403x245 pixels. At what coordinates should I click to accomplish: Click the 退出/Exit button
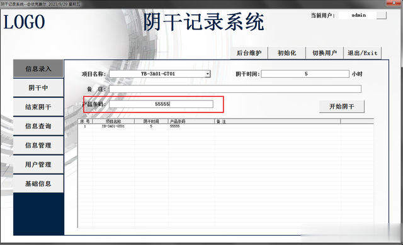[363, 53]
